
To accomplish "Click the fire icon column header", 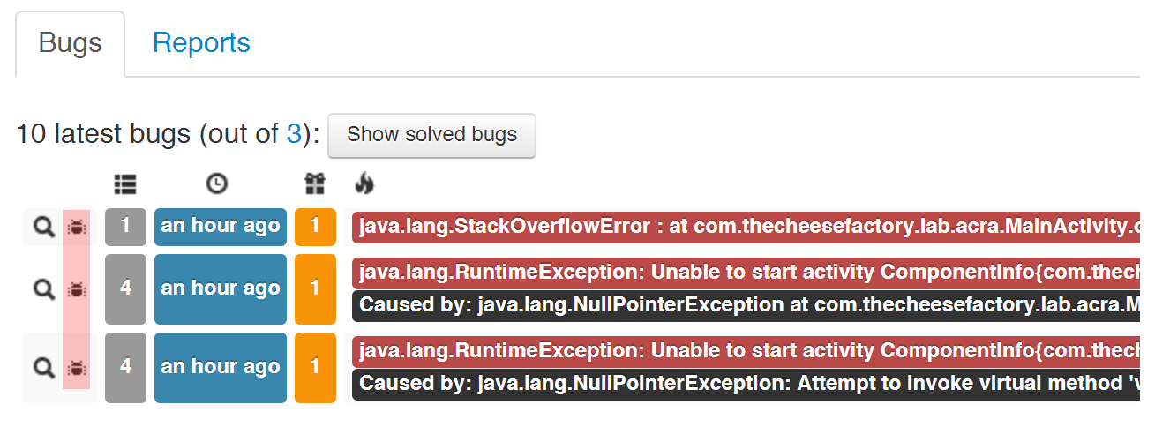I will [364, 184].
